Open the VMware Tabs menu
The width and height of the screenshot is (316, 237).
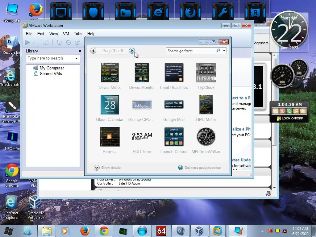78,34
